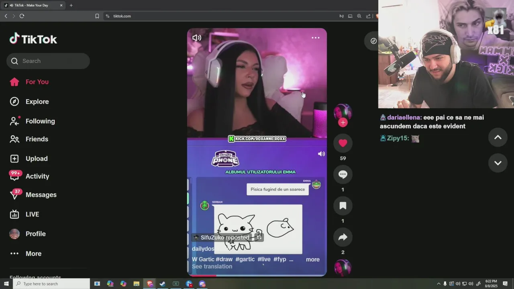Open the #draw hashtag
The height and width of the screenshot is (289, 514).
coord(224,259)
